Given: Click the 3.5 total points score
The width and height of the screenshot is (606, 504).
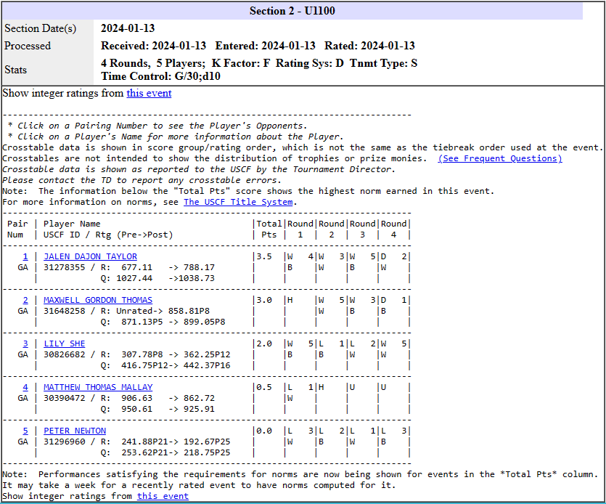Looking at the screenshot, I should [x=263, y=256].
